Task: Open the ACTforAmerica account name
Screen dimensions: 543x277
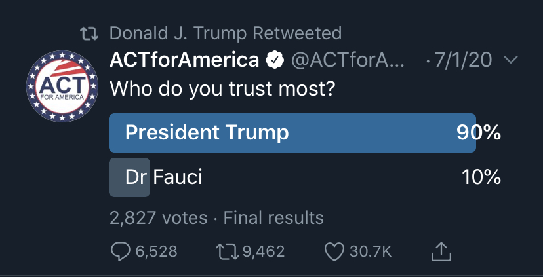Action: [184, 60]
